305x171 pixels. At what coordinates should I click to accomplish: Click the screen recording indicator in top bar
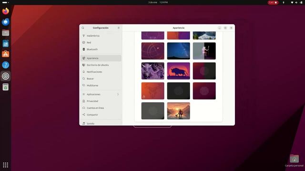click(x=273, y=2)
